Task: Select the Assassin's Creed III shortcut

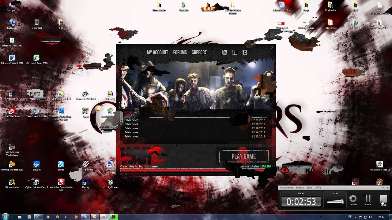Action: [x=379, y=166]
